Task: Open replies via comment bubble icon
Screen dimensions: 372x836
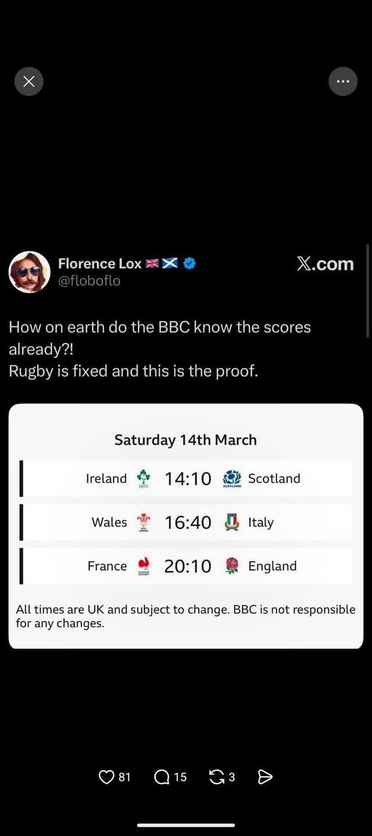Action: (162, 777)
